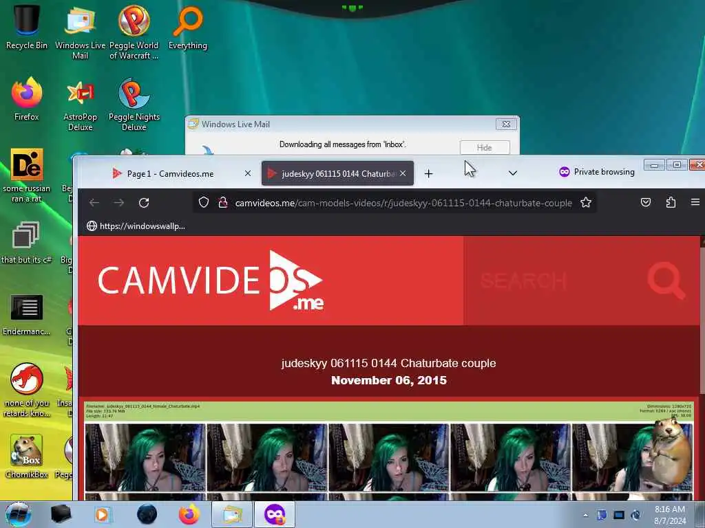This screenshot has width=705, height=528.
Task: Select the Everything search desktop icon
Action: pyautogui.click(x=188, y=27)
